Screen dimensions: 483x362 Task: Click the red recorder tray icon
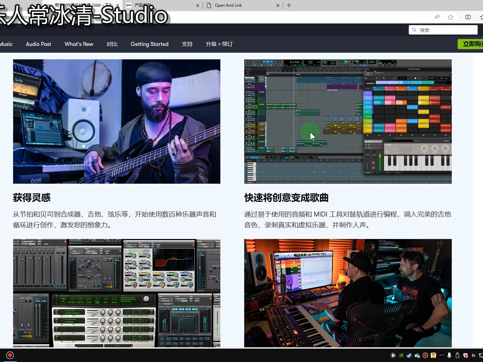point(425,355)
